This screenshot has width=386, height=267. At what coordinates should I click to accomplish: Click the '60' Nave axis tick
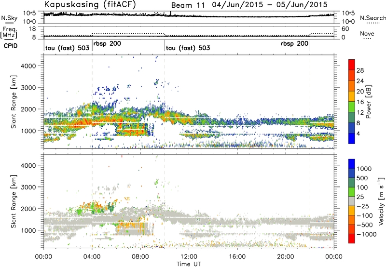coord(345,29)
